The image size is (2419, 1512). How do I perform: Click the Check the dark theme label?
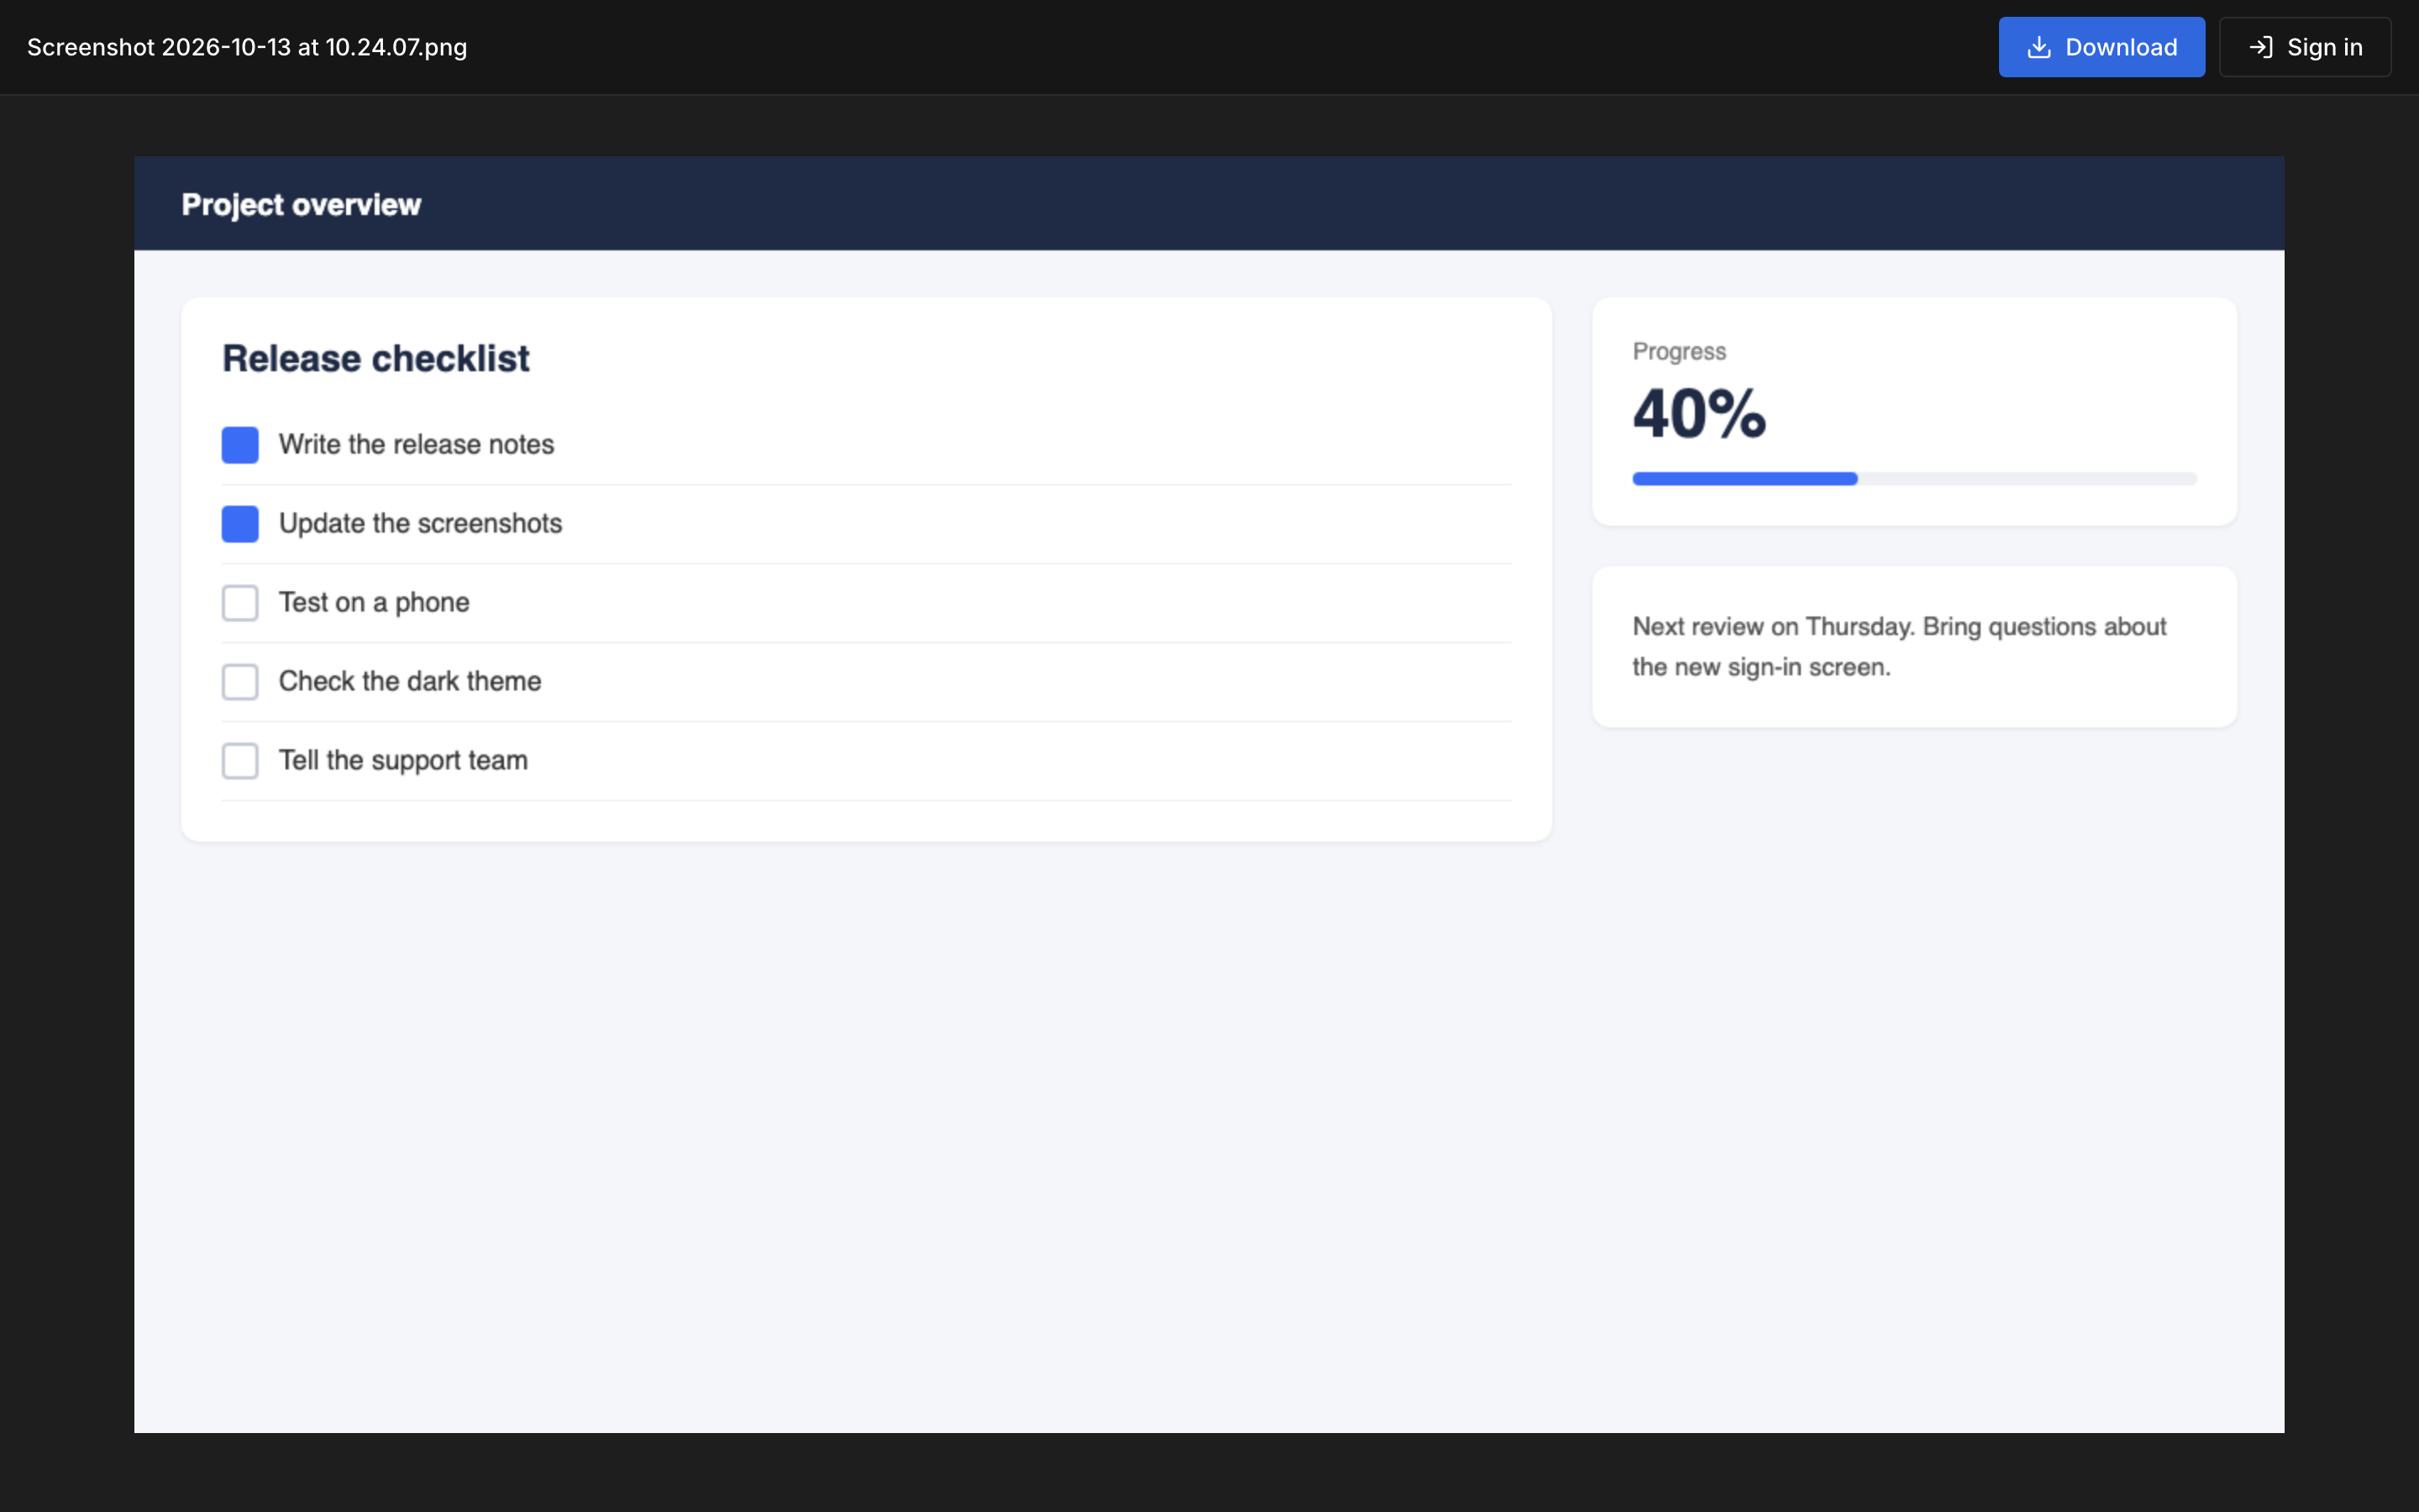pyautogui.click(x=410, y=681)
